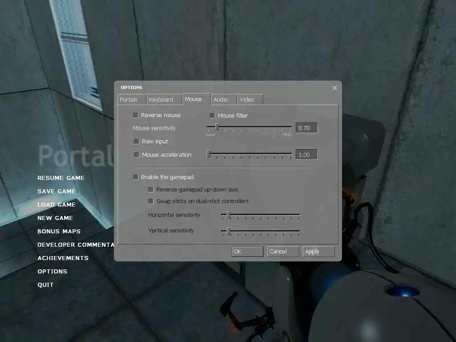
Task: Confirm settings with the OK button
Action: click(x=248, y=252)
